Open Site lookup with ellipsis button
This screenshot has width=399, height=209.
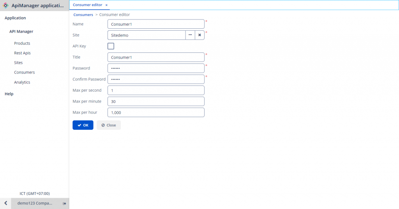tap(190, 35)
